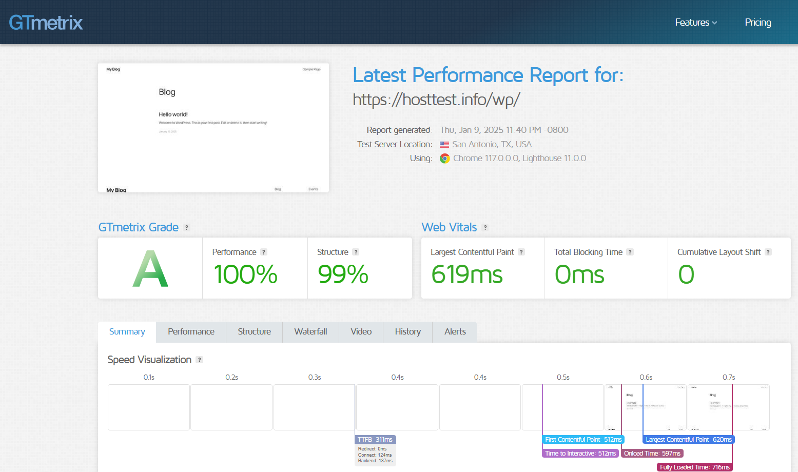Viewport: 798px width, 472px height.
Task: Select the Summary tab
Action: [127, 332]
